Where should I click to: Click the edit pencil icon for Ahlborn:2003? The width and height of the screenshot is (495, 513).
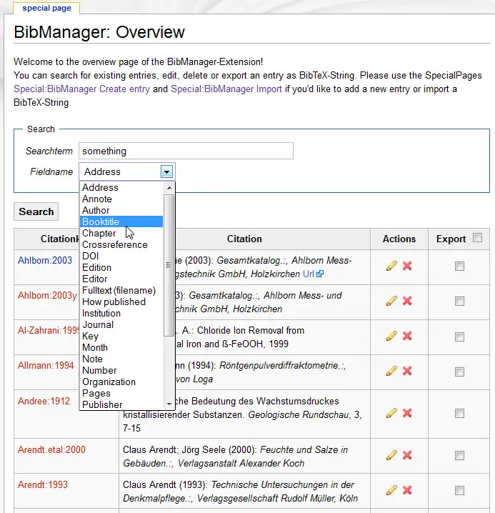[x=391, y=266]
